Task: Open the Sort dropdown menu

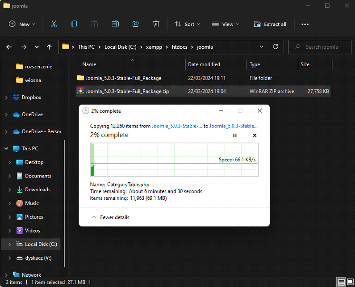Action: 187,24
